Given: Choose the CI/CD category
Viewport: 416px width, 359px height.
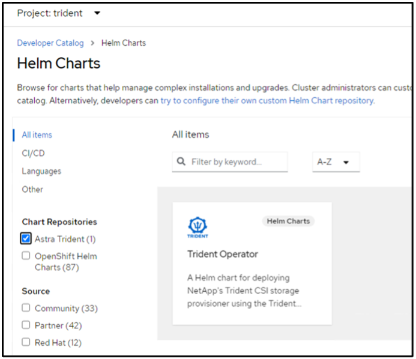Looking at the screenshot, I should coord(33,153).
